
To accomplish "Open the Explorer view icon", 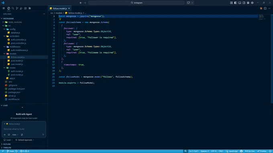I will tap(9, 8).
